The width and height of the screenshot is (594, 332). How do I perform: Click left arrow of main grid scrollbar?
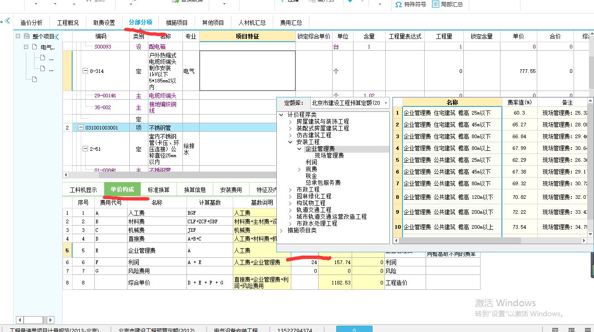tap(66, 175)
